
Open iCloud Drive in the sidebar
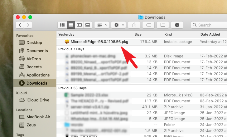click(35, 100)
